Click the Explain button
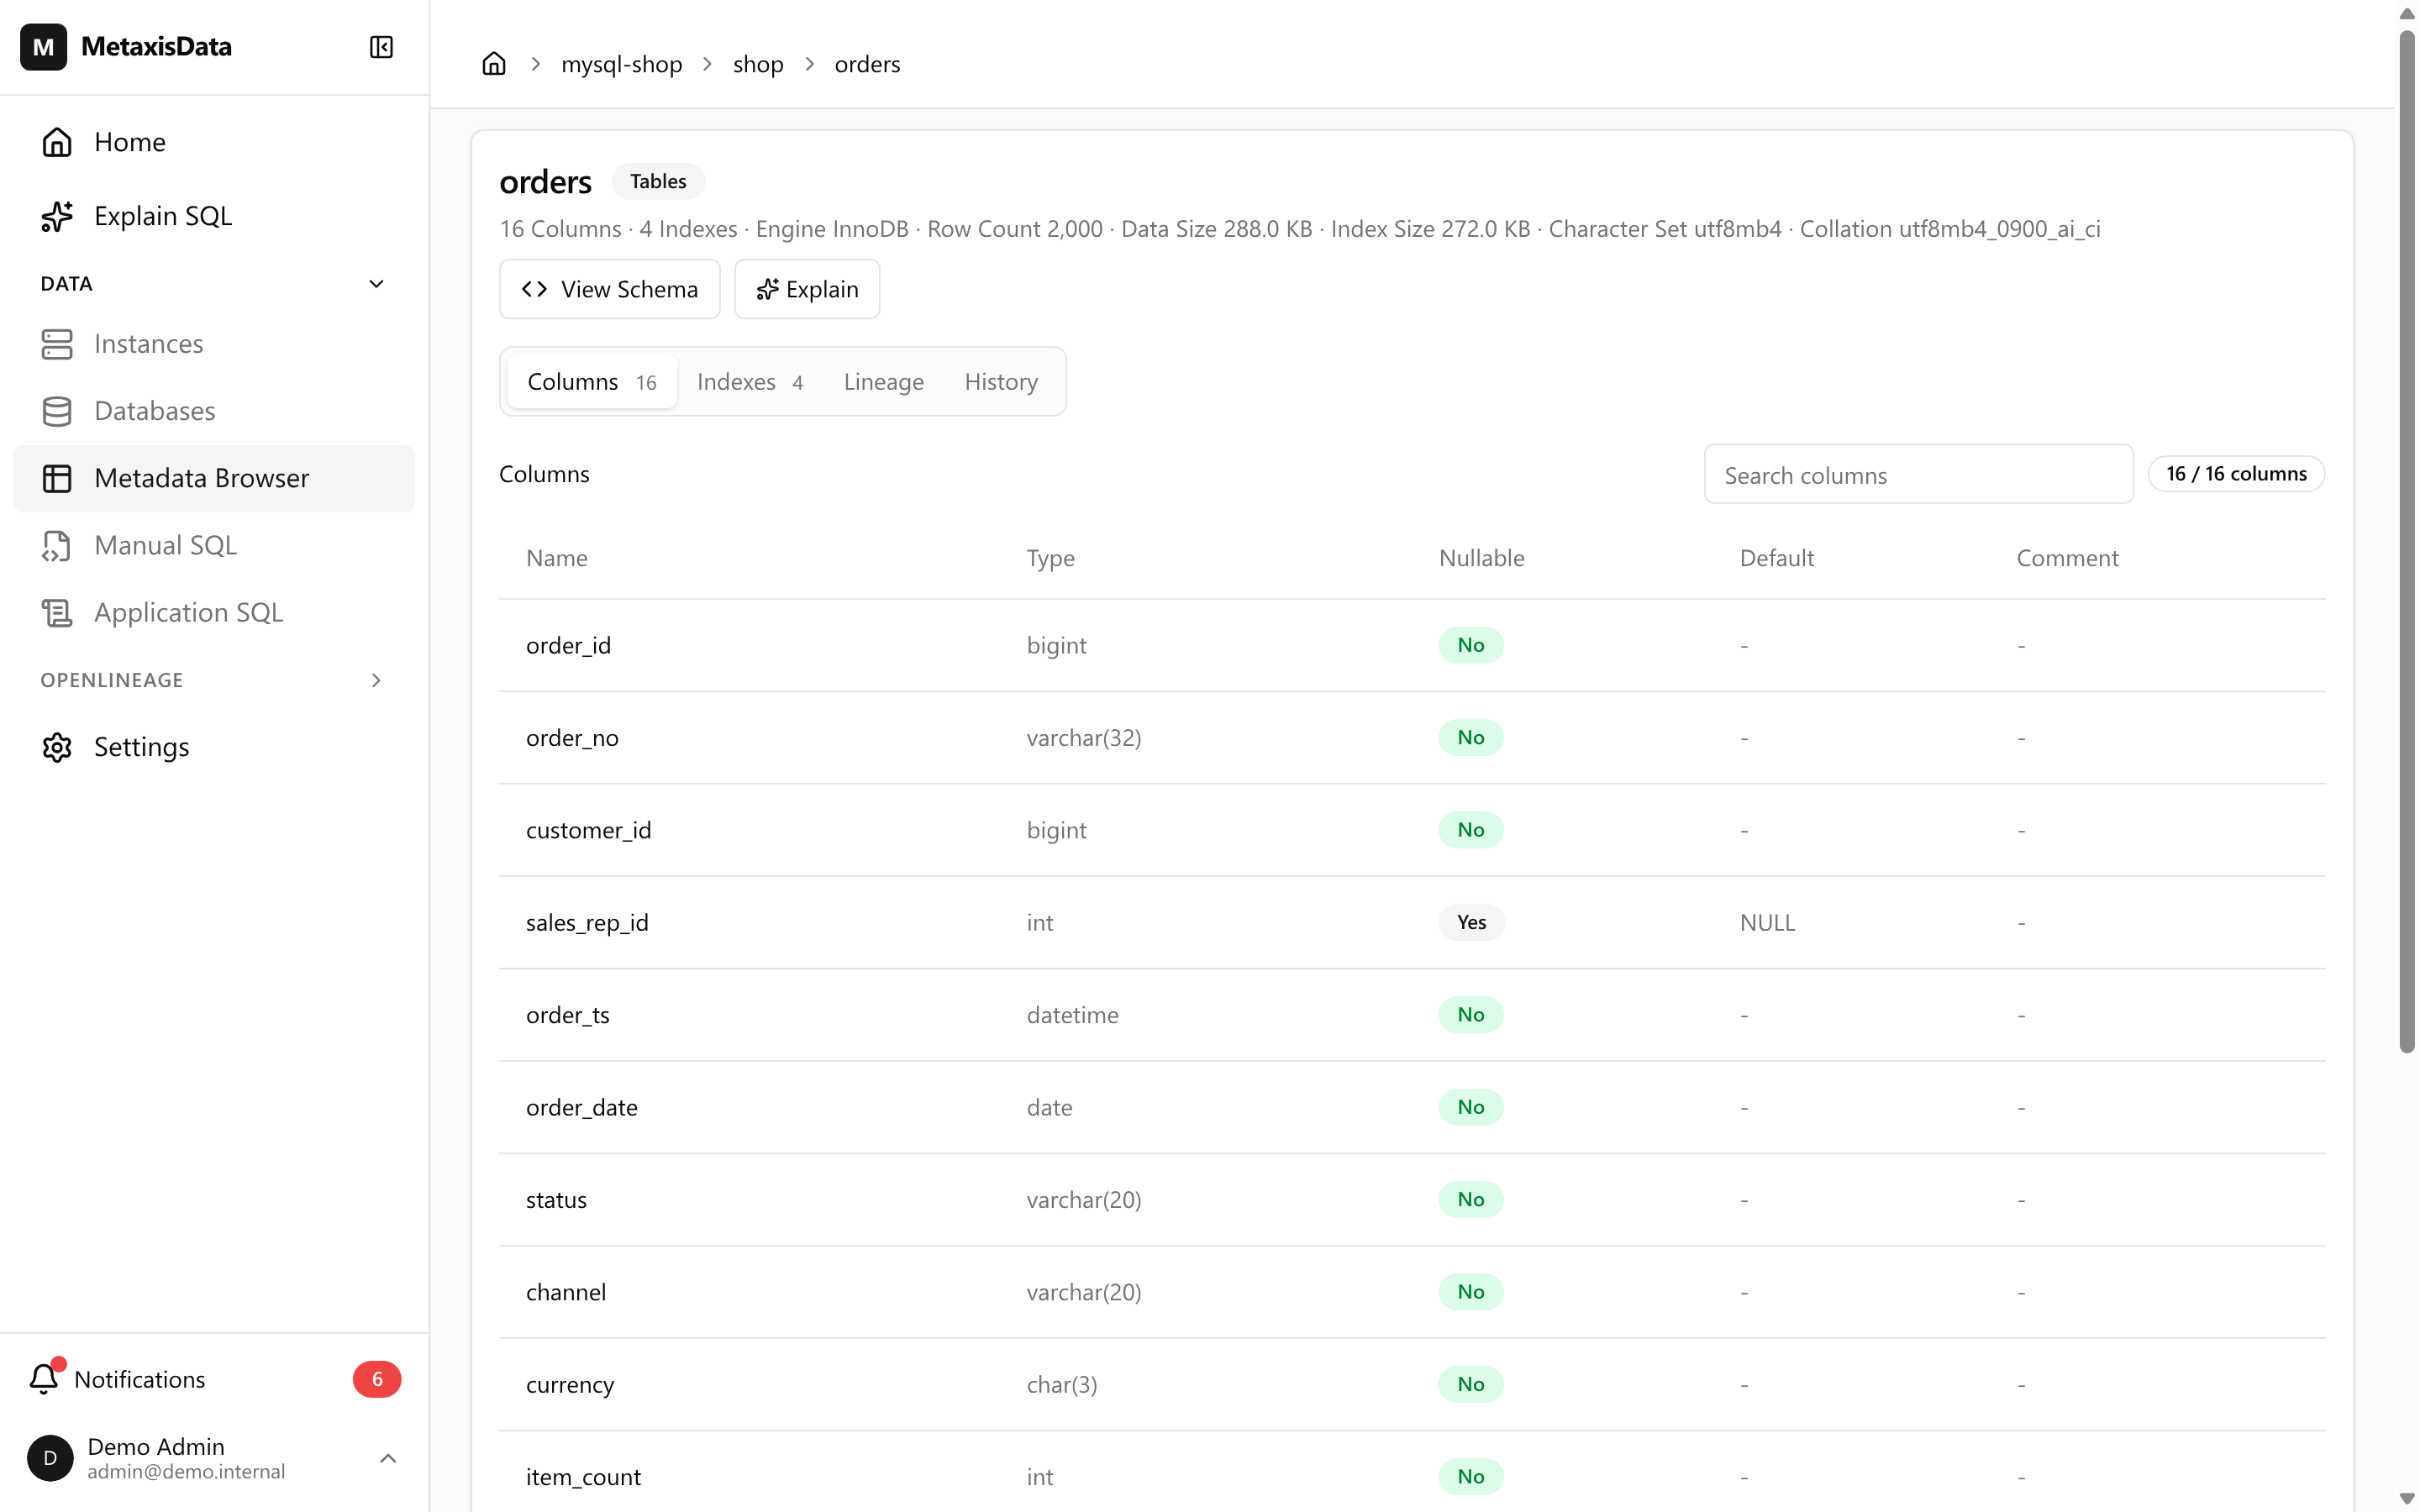2420x1512 pixels. [807, 289]
